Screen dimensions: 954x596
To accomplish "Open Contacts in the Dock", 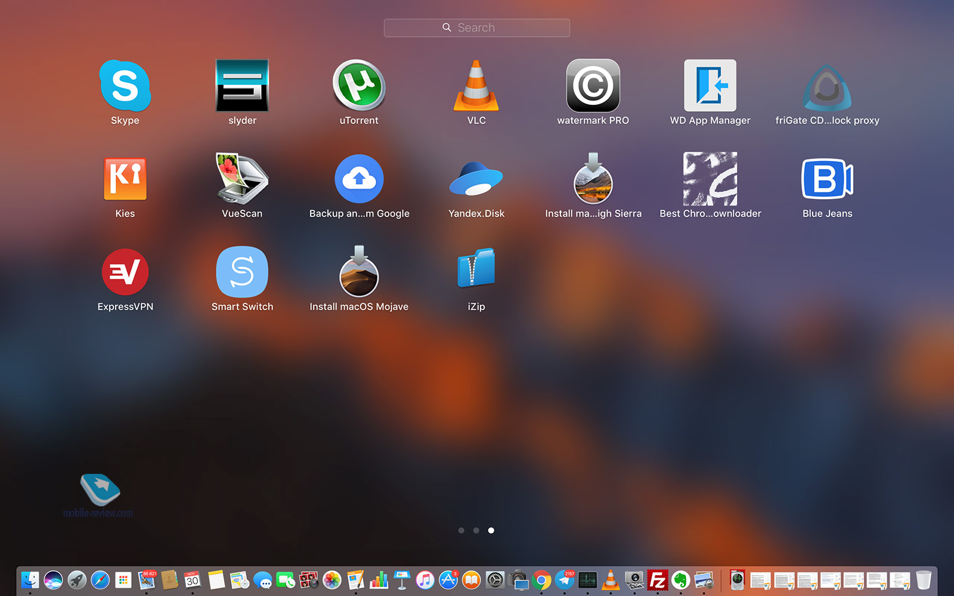I will coord(169,580).
